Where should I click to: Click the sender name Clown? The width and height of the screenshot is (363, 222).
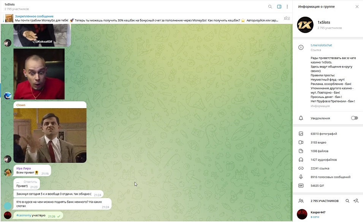[21, 105]
